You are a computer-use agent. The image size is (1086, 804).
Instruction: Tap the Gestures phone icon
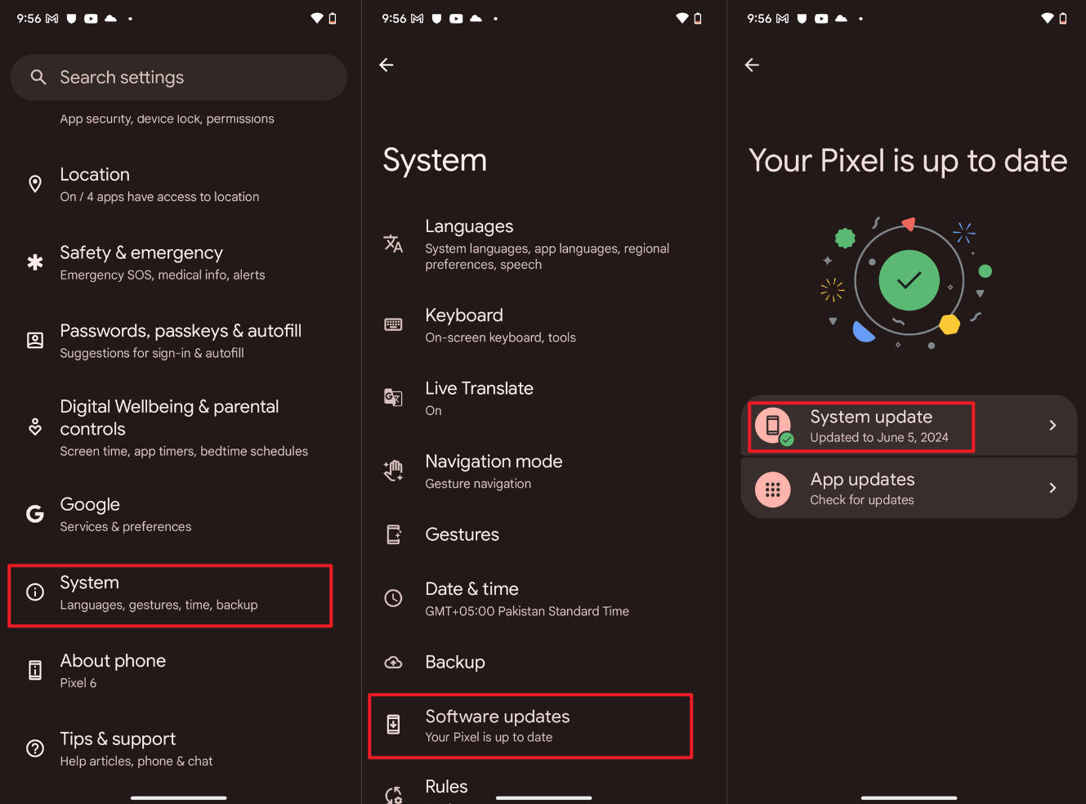pos(393,534)
